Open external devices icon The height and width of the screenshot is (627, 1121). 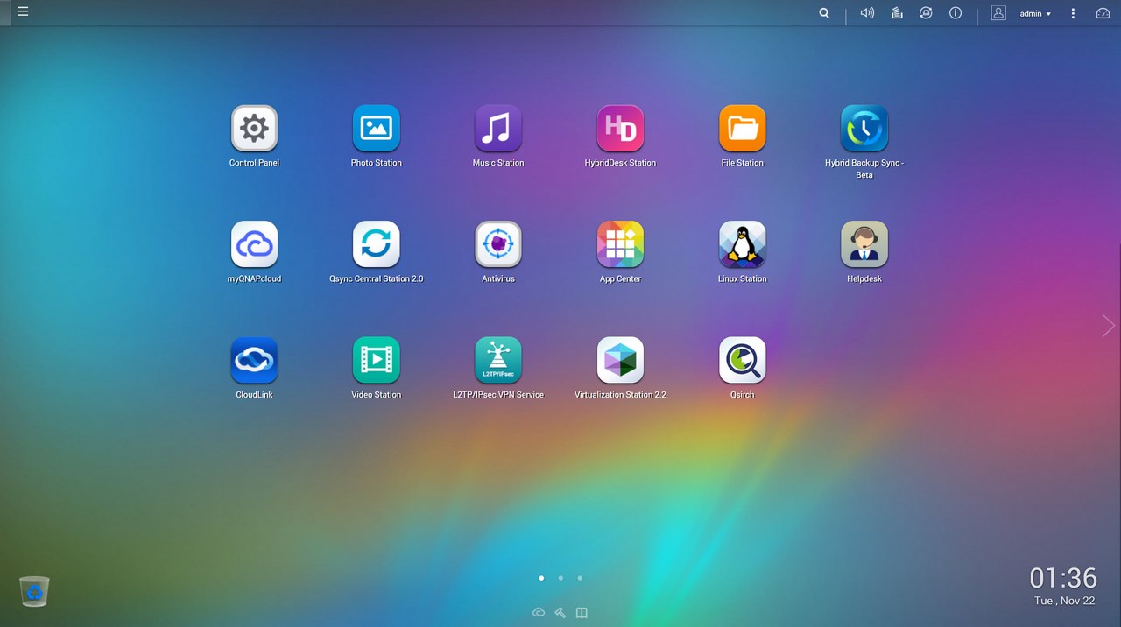click(926, 13)
